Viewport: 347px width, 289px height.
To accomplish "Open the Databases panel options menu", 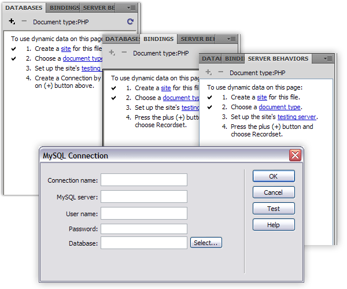I will tap(131, 8).
